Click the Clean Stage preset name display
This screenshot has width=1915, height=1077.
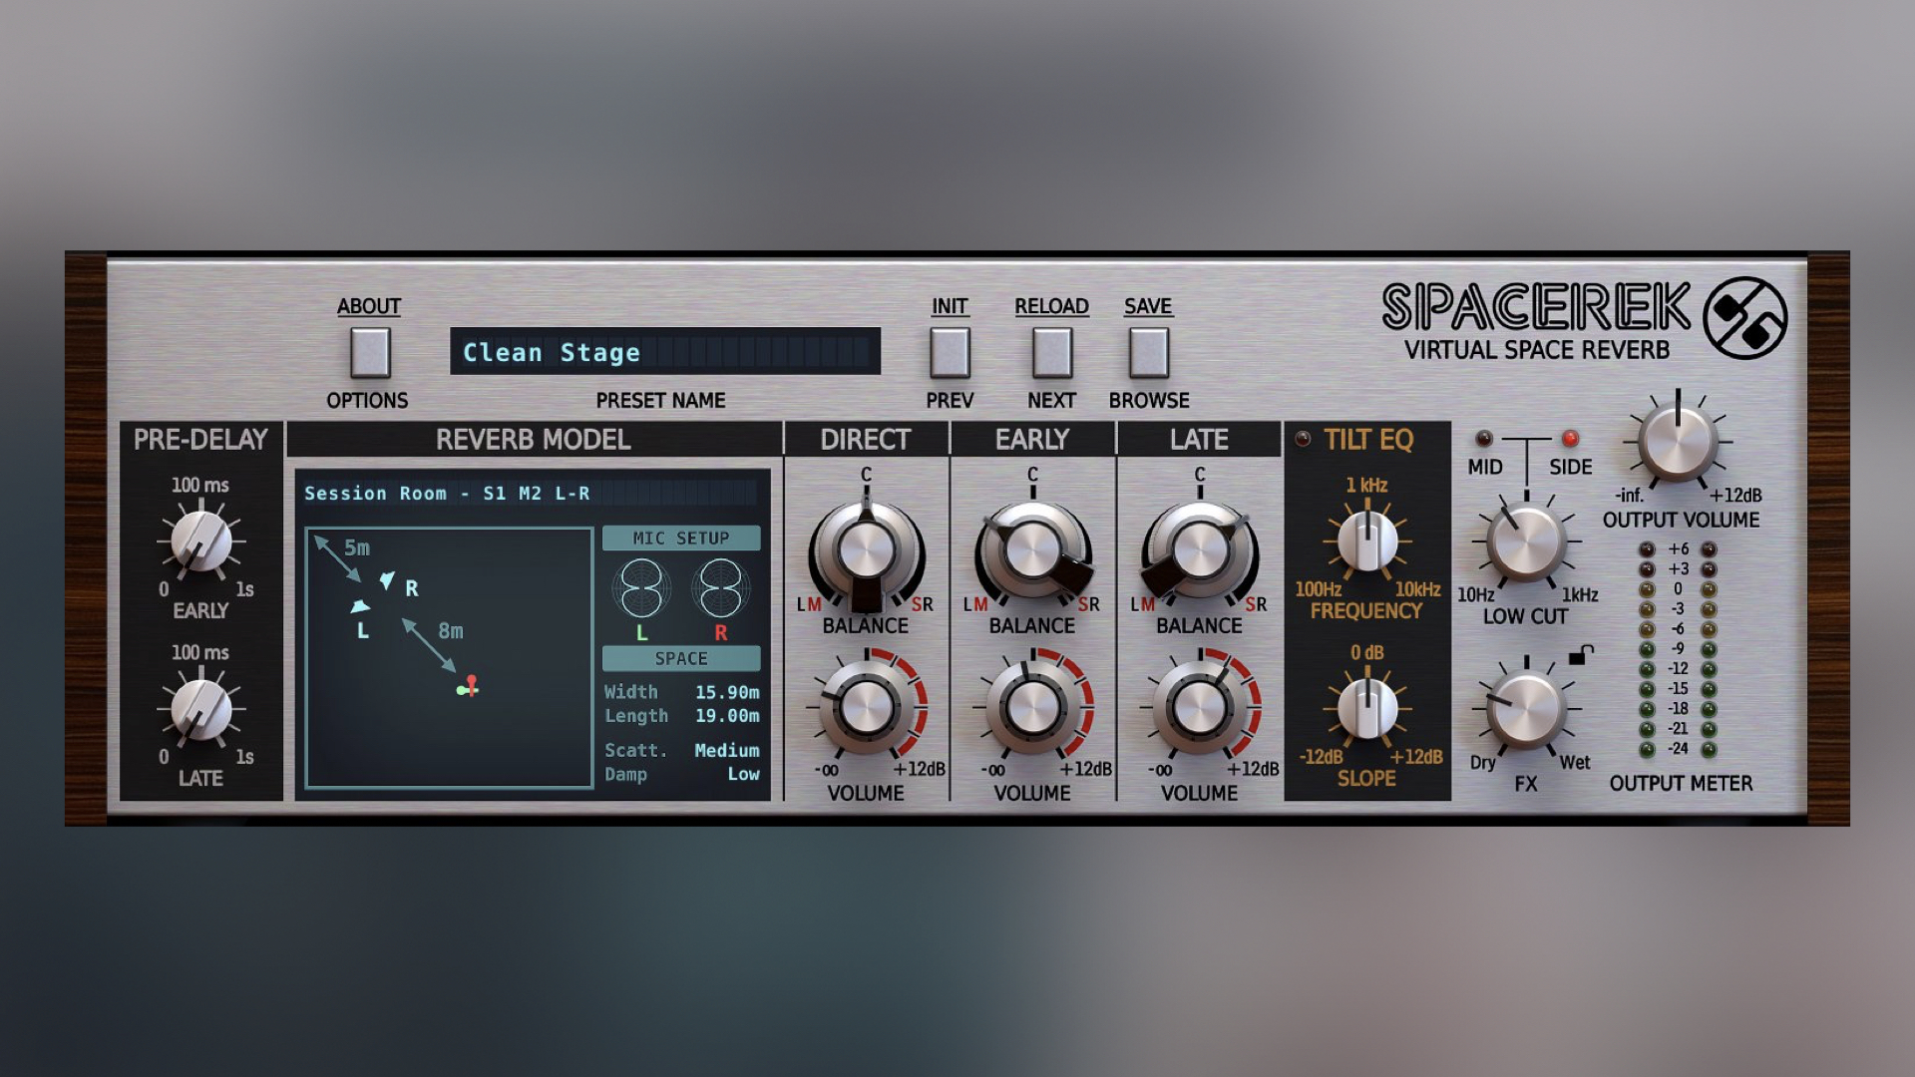click(665, 352)
